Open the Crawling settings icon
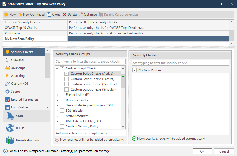Screen dimensions: 237x156 7,60
